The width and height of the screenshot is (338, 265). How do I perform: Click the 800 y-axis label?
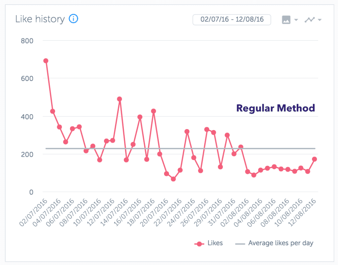27,41
